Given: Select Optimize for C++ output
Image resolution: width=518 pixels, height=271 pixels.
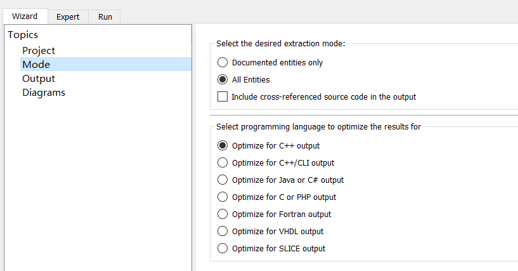Looking at the screenshot, I should click(223, 145).
